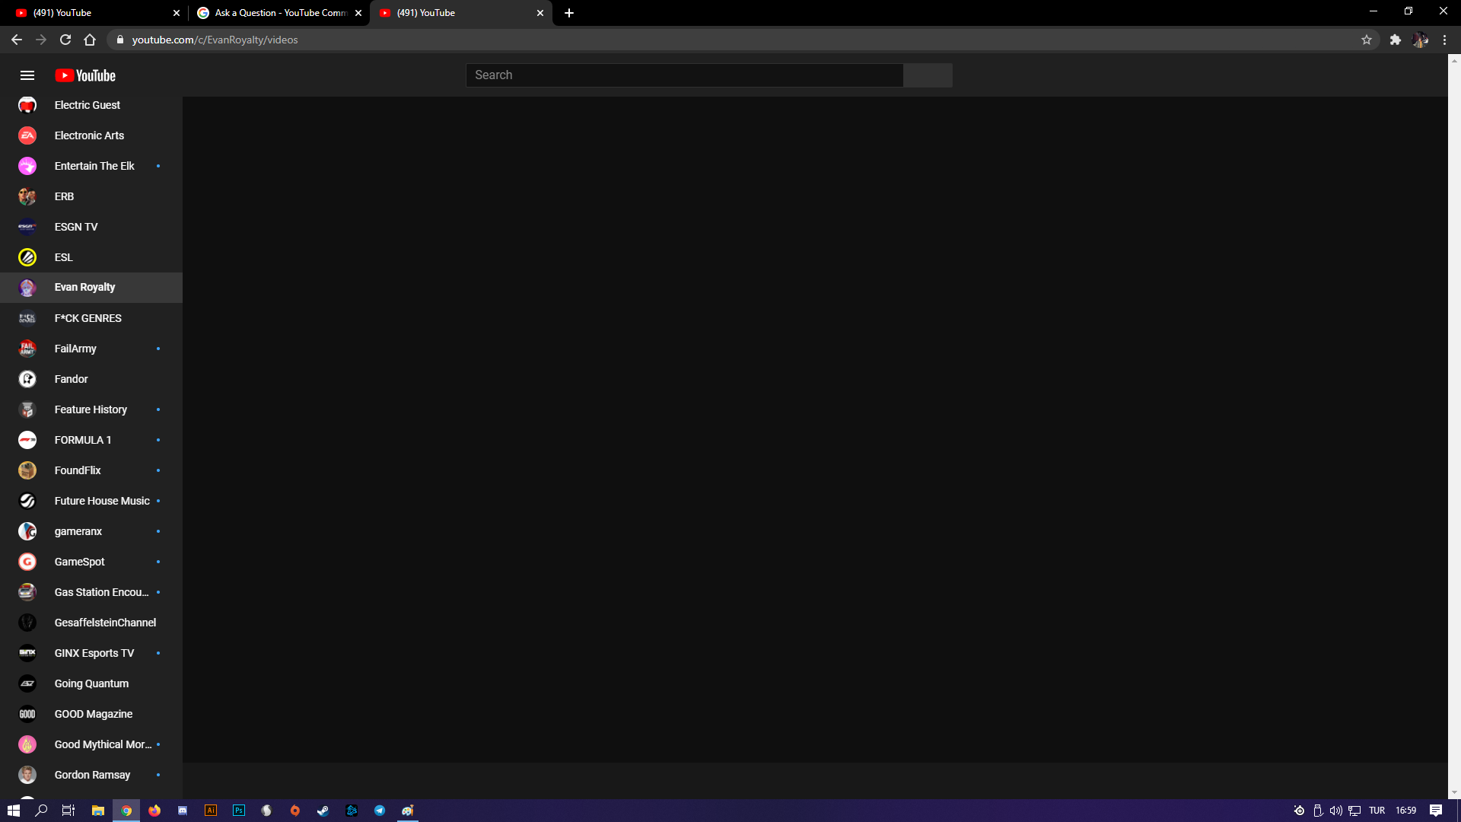Open the FoundFlix subscription
This screenshot has width=1461, height=822.
[91, 470]
